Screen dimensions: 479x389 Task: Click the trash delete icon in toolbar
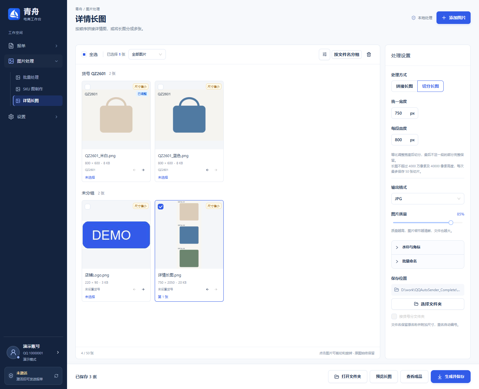coord(369,54)
